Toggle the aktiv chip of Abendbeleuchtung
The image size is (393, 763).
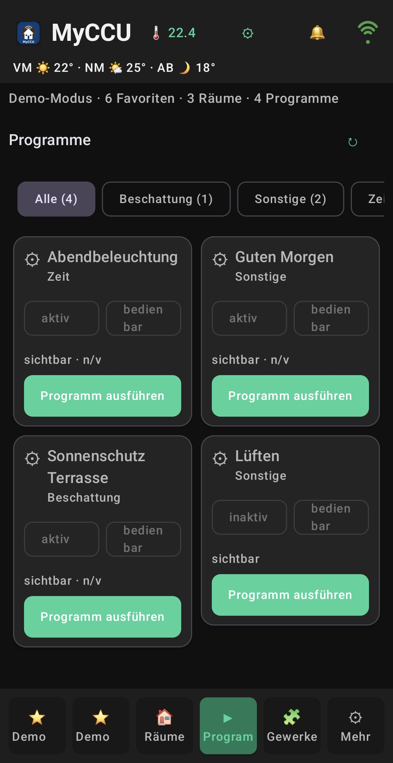(61, 318)
